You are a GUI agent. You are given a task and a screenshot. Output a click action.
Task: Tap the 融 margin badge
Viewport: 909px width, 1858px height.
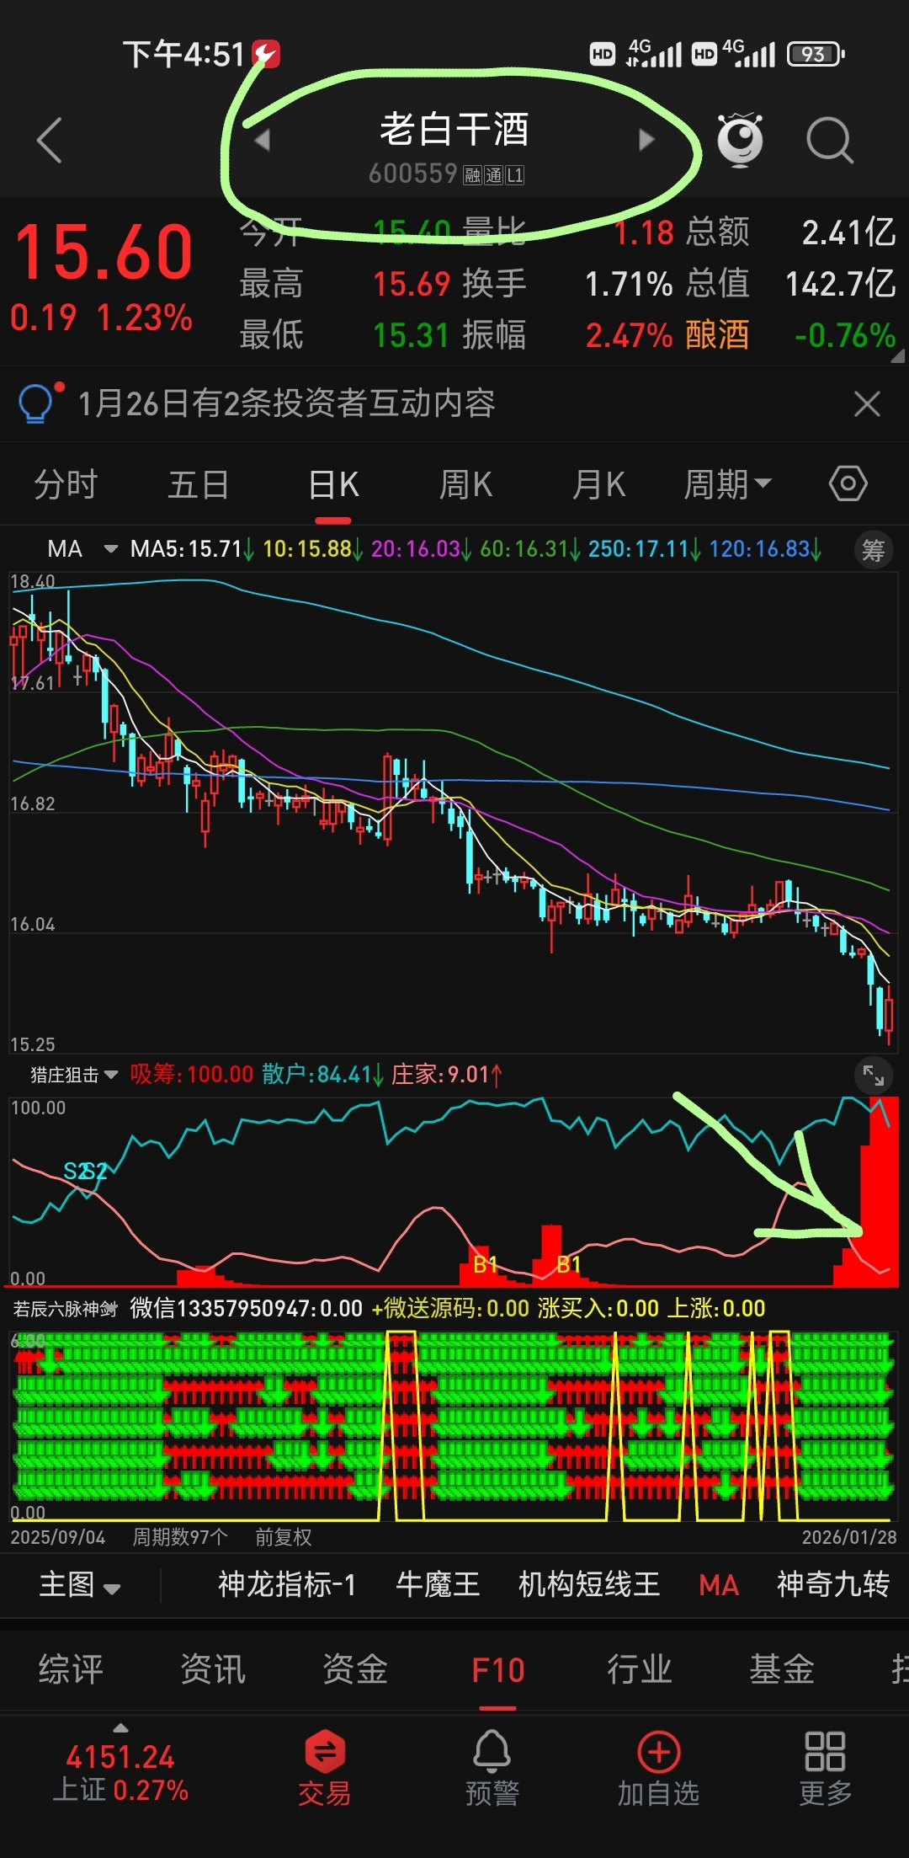472,175
